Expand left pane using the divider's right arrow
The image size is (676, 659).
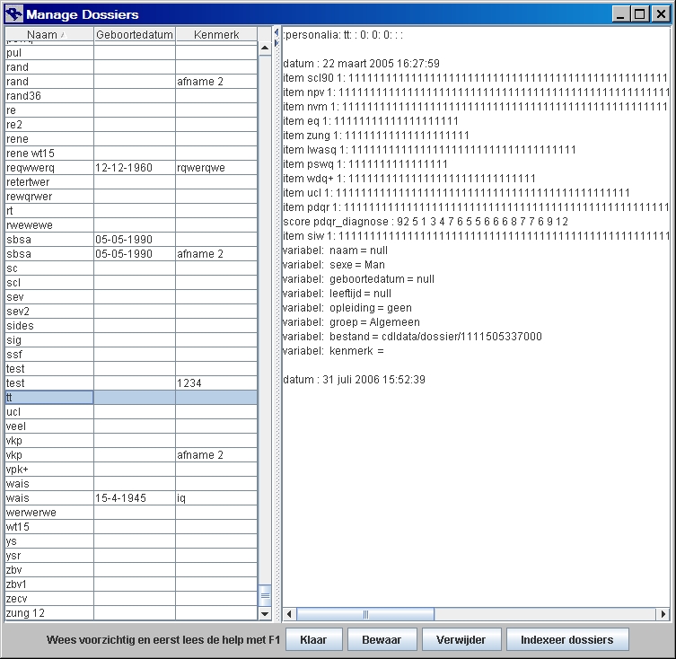point(277,43)
